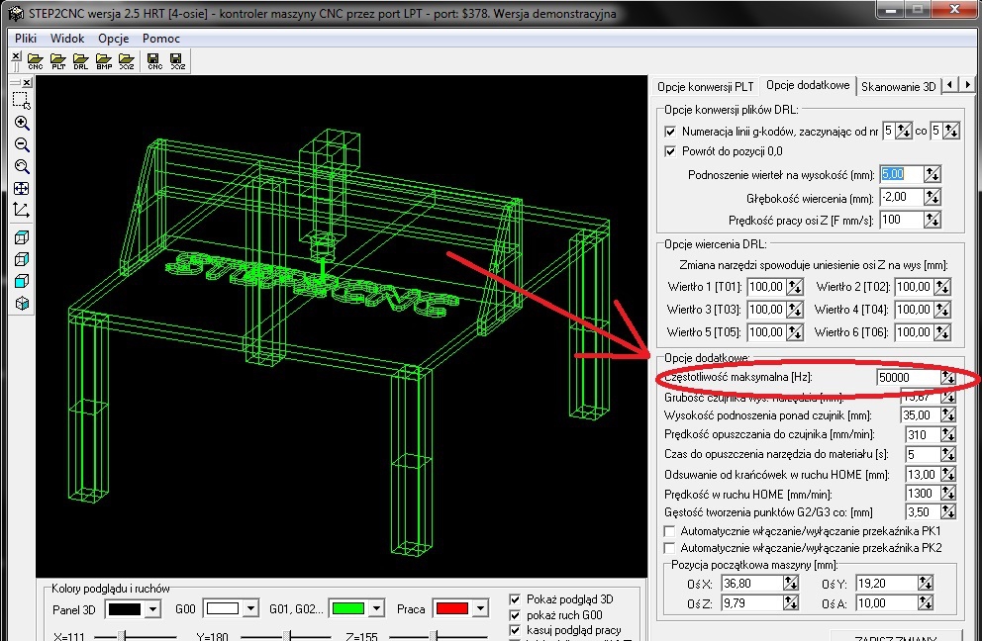The width and height of the screenshot is (982, 642).
Task: Move the Y=180 view slider
Action: (x=287, y=636)
